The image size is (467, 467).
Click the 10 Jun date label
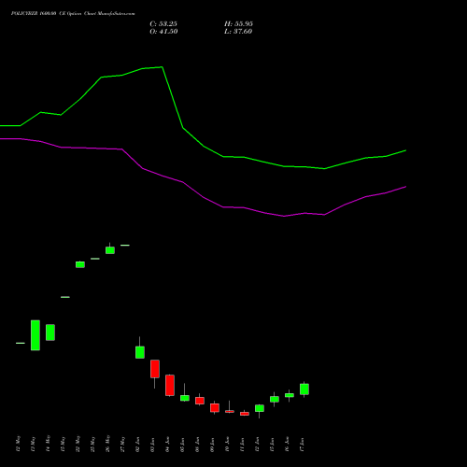pyautogui.click(x=227, y=444)
